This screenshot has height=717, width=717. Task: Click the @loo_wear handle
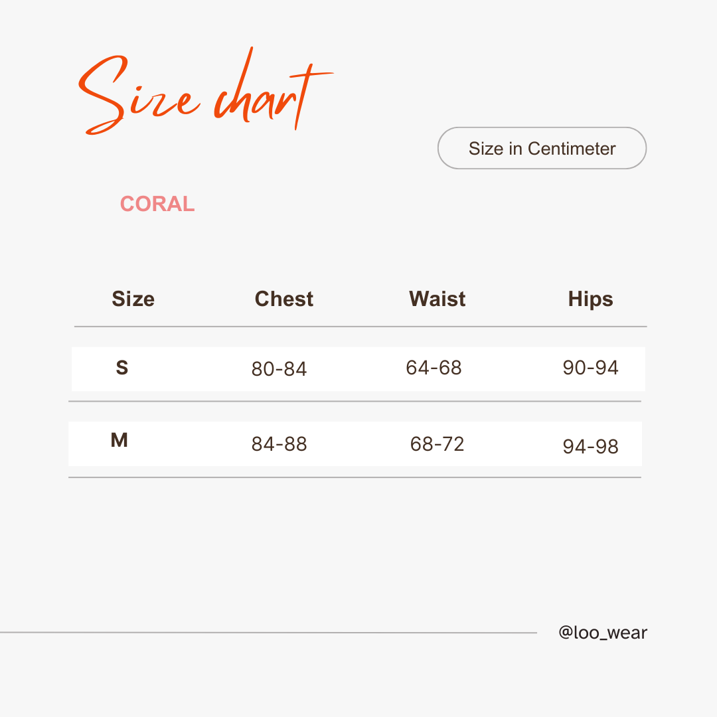pyautogui.click(x=603, y=633)
